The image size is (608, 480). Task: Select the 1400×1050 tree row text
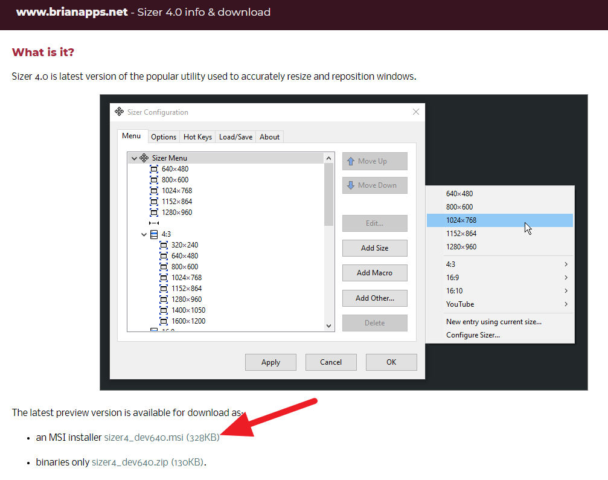188,310
